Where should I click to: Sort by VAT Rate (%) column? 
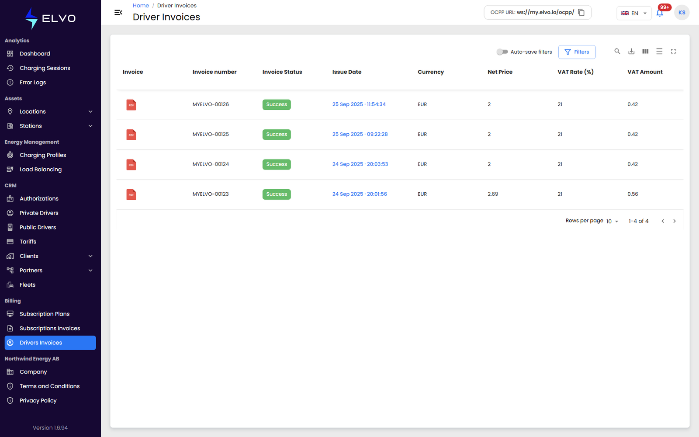[x=575, y=72]
